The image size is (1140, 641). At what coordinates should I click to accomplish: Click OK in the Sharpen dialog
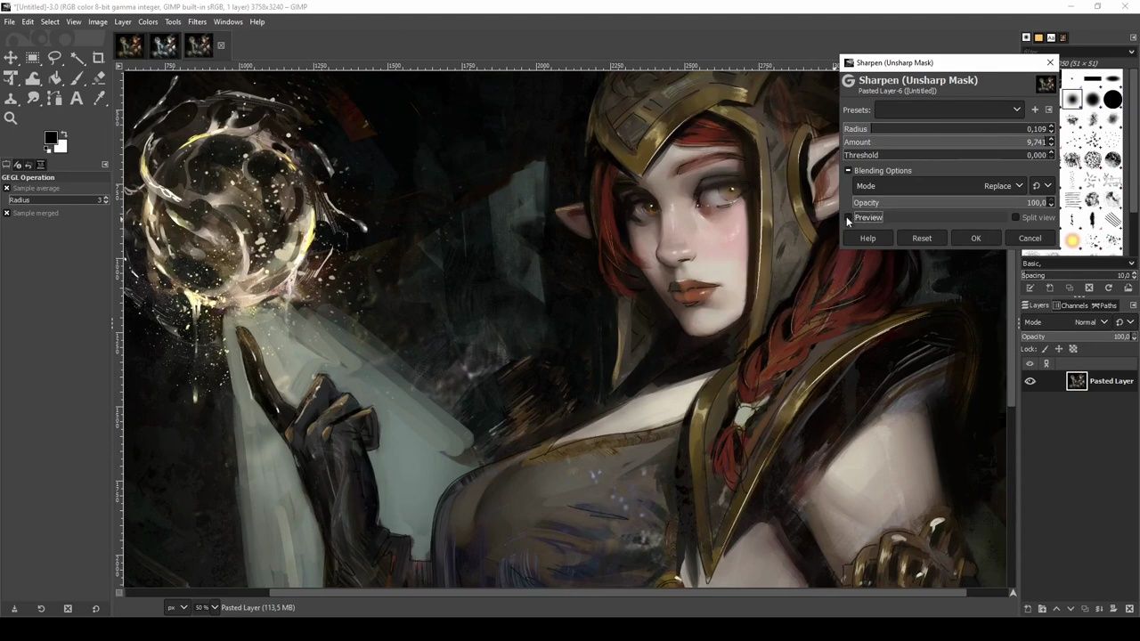[x=976, y=238]
